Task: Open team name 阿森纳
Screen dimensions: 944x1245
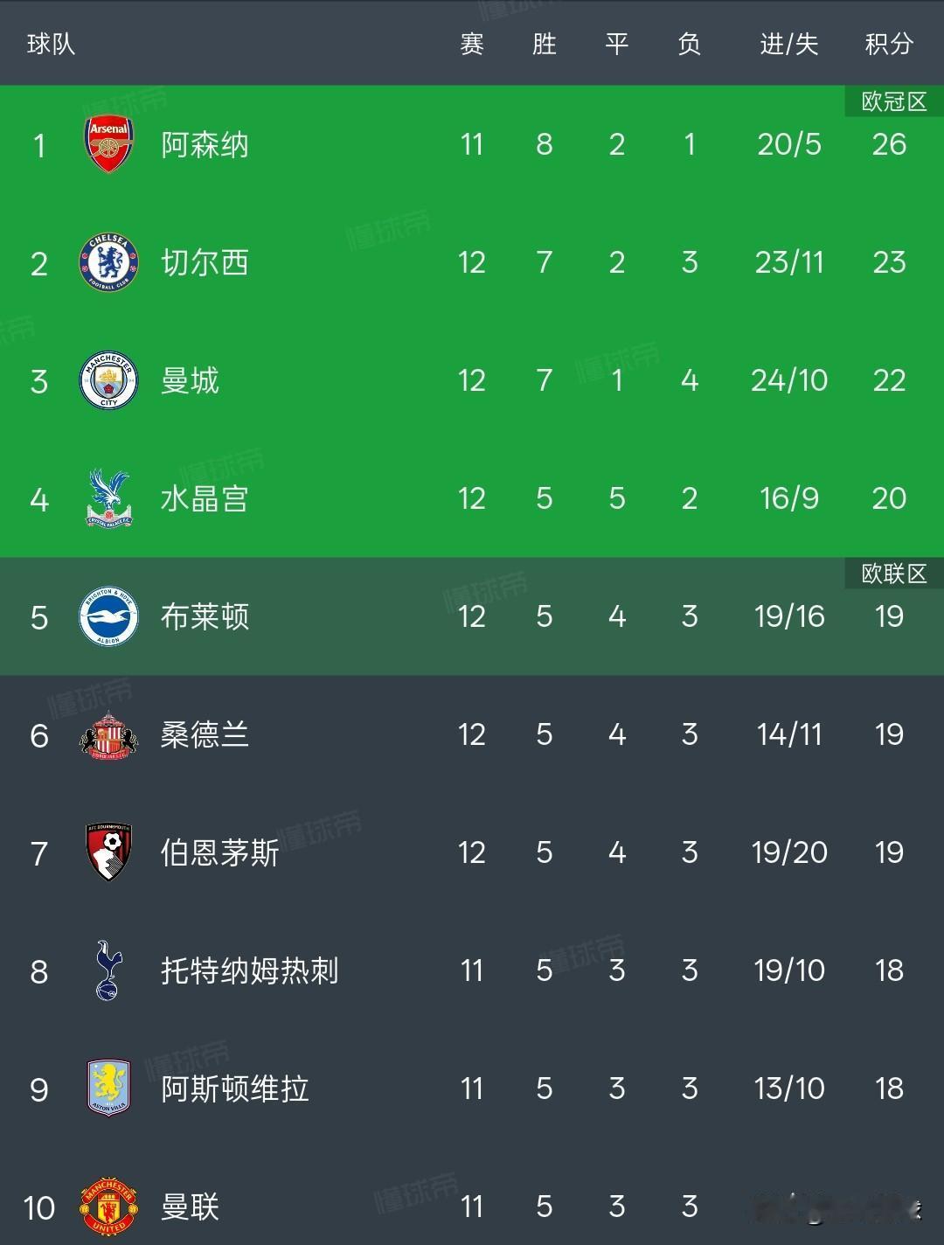Action: click(205, 144)
